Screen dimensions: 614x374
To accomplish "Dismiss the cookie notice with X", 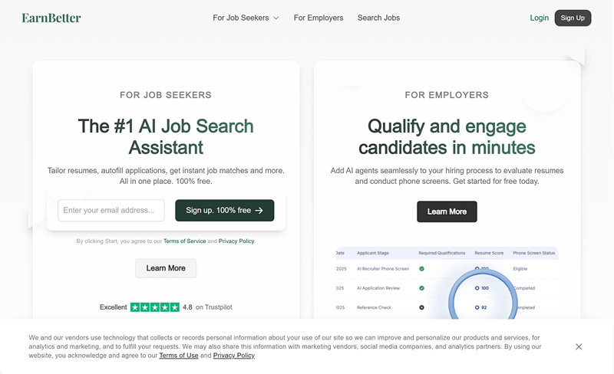I will coord(579,346).
